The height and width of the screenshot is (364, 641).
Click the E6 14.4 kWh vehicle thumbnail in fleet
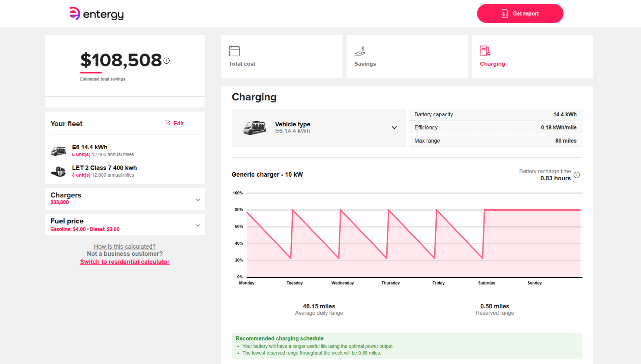point(58,151)
